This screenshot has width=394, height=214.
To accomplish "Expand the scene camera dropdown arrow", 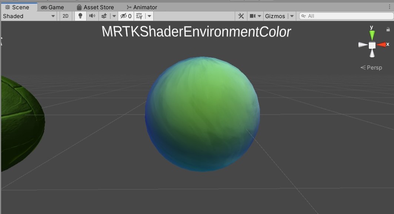I will pos(259,16).
